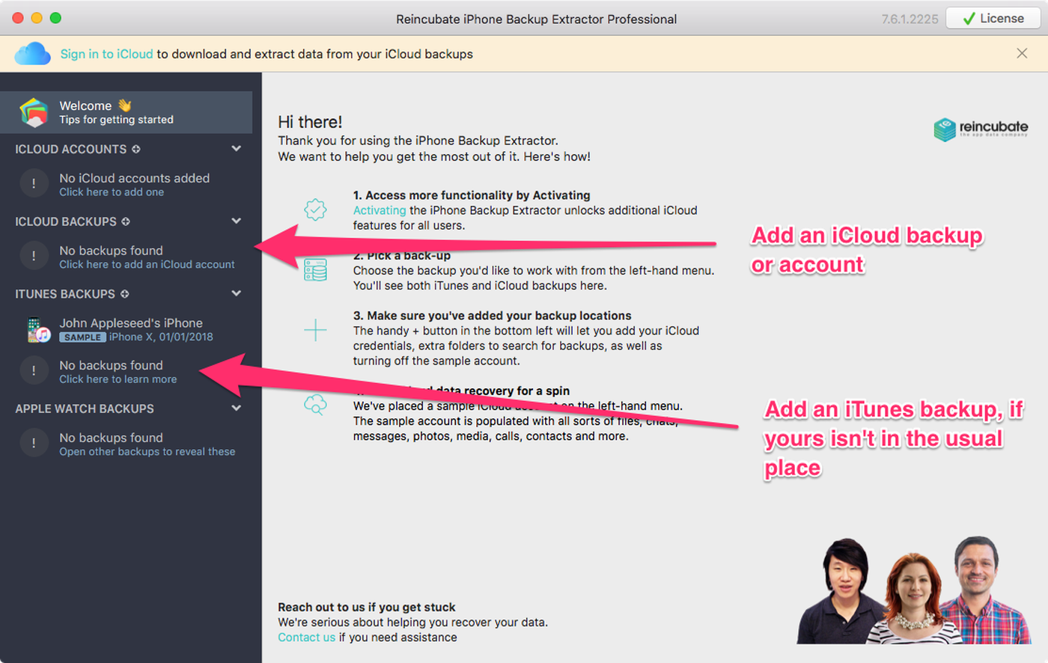Collapse the ICLOUD ACCOUNTS section
This screenshot has width=1048, height=663.
(237, 149)
